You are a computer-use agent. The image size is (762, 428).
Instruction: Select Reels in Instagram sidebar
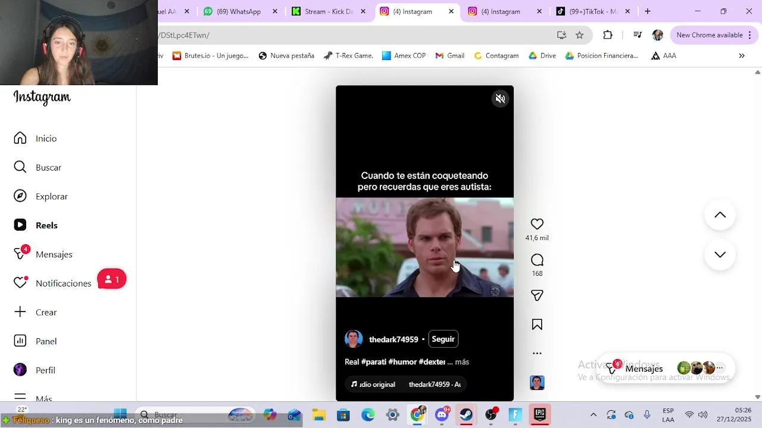36,225
